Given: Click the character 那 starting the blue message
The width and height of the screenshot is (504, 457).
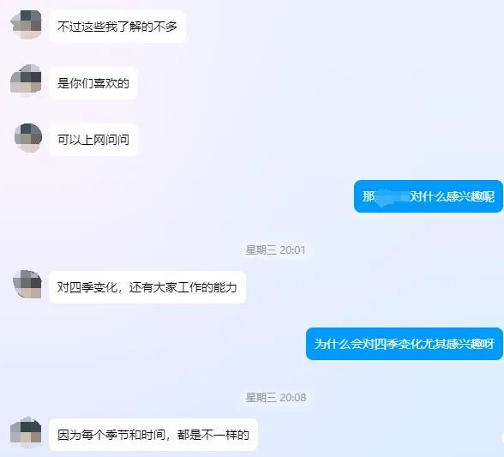Looking at the screenshot, I should [x=369, y=196].
